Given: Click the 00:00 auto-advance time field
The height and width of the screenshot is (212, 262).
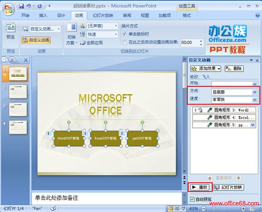Looking at the screenshot, I should click(x=190, y=43).
